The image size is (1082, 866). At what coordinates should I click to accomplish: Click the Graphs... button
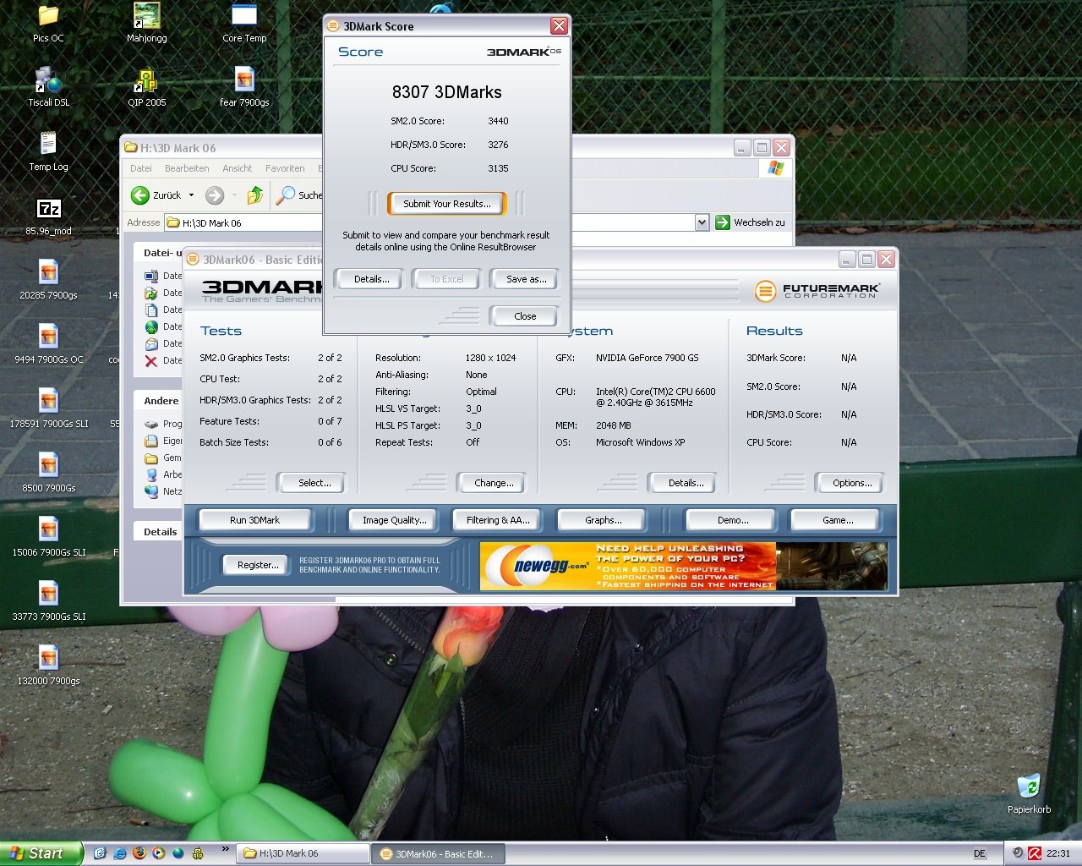pyautogui.click(x=603, y=520)
